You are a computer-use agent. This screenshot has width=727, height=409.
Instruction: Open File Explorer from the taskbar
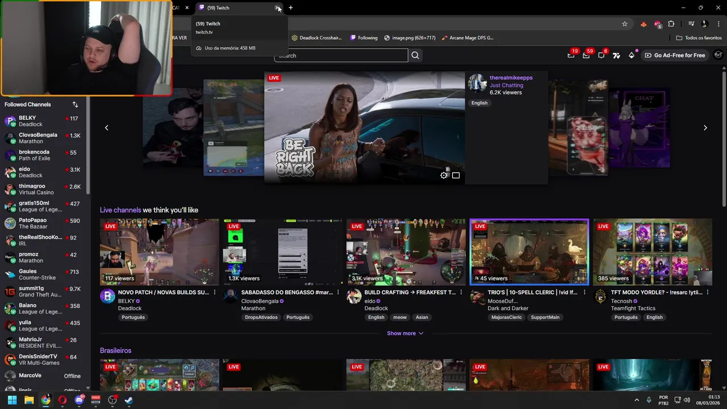29,400
